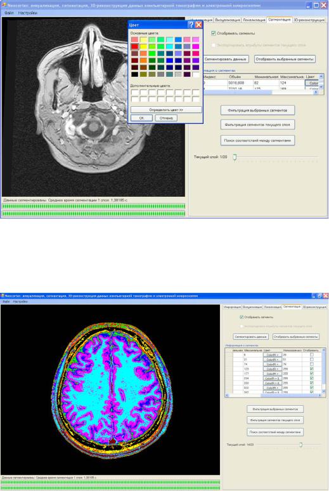Pick the pure yellow swatch in the color dialog

(x=143, y=46)
